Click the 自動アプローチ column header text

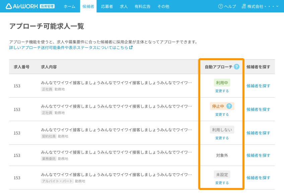(x=219, y=67)
